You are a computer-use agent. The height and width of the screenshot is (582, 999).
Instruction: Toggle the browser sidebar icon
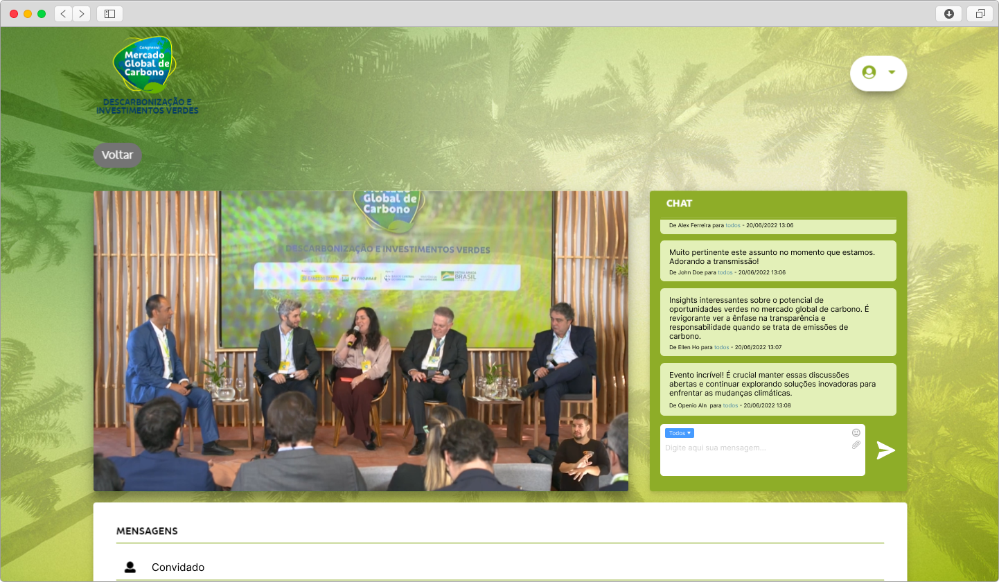coord(109,14)
